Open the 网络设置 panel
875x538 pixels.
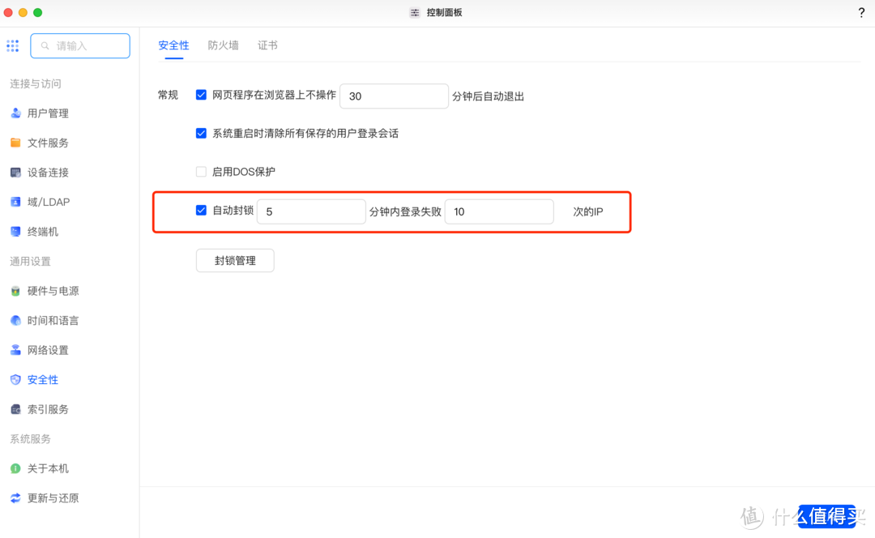[49, 349]
